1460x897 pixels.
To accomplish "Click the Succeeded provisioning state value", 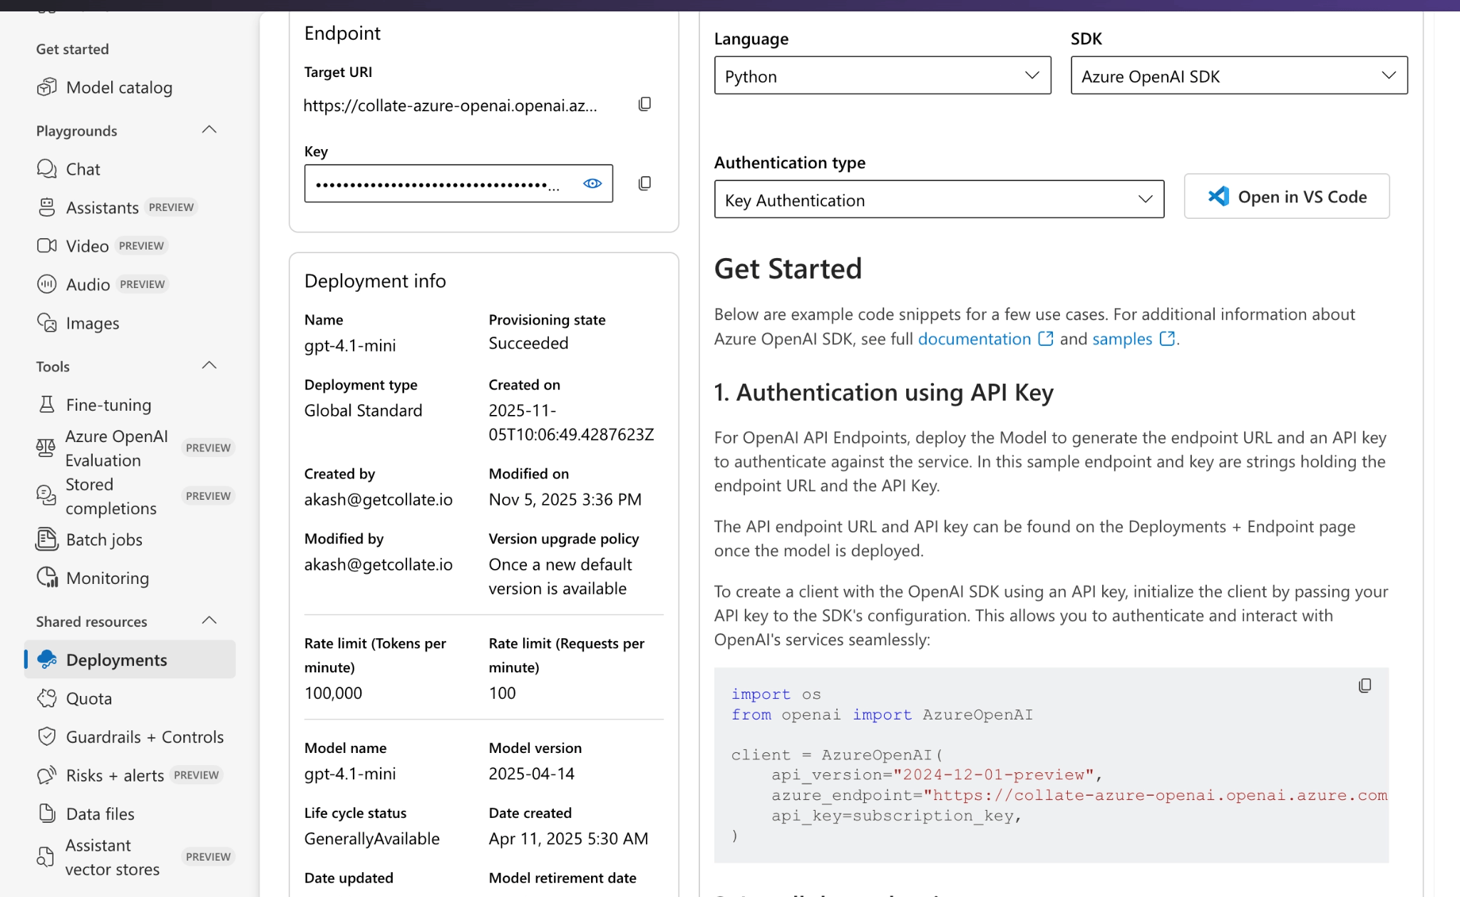I will coord(528,344).
